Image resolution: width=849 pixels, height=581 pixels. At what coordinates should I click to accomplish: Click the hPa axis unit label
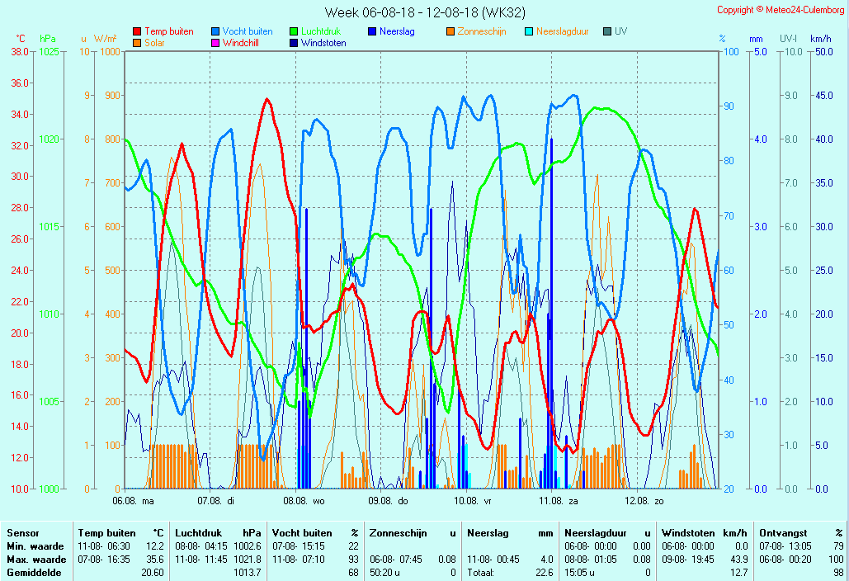(48, 39)
